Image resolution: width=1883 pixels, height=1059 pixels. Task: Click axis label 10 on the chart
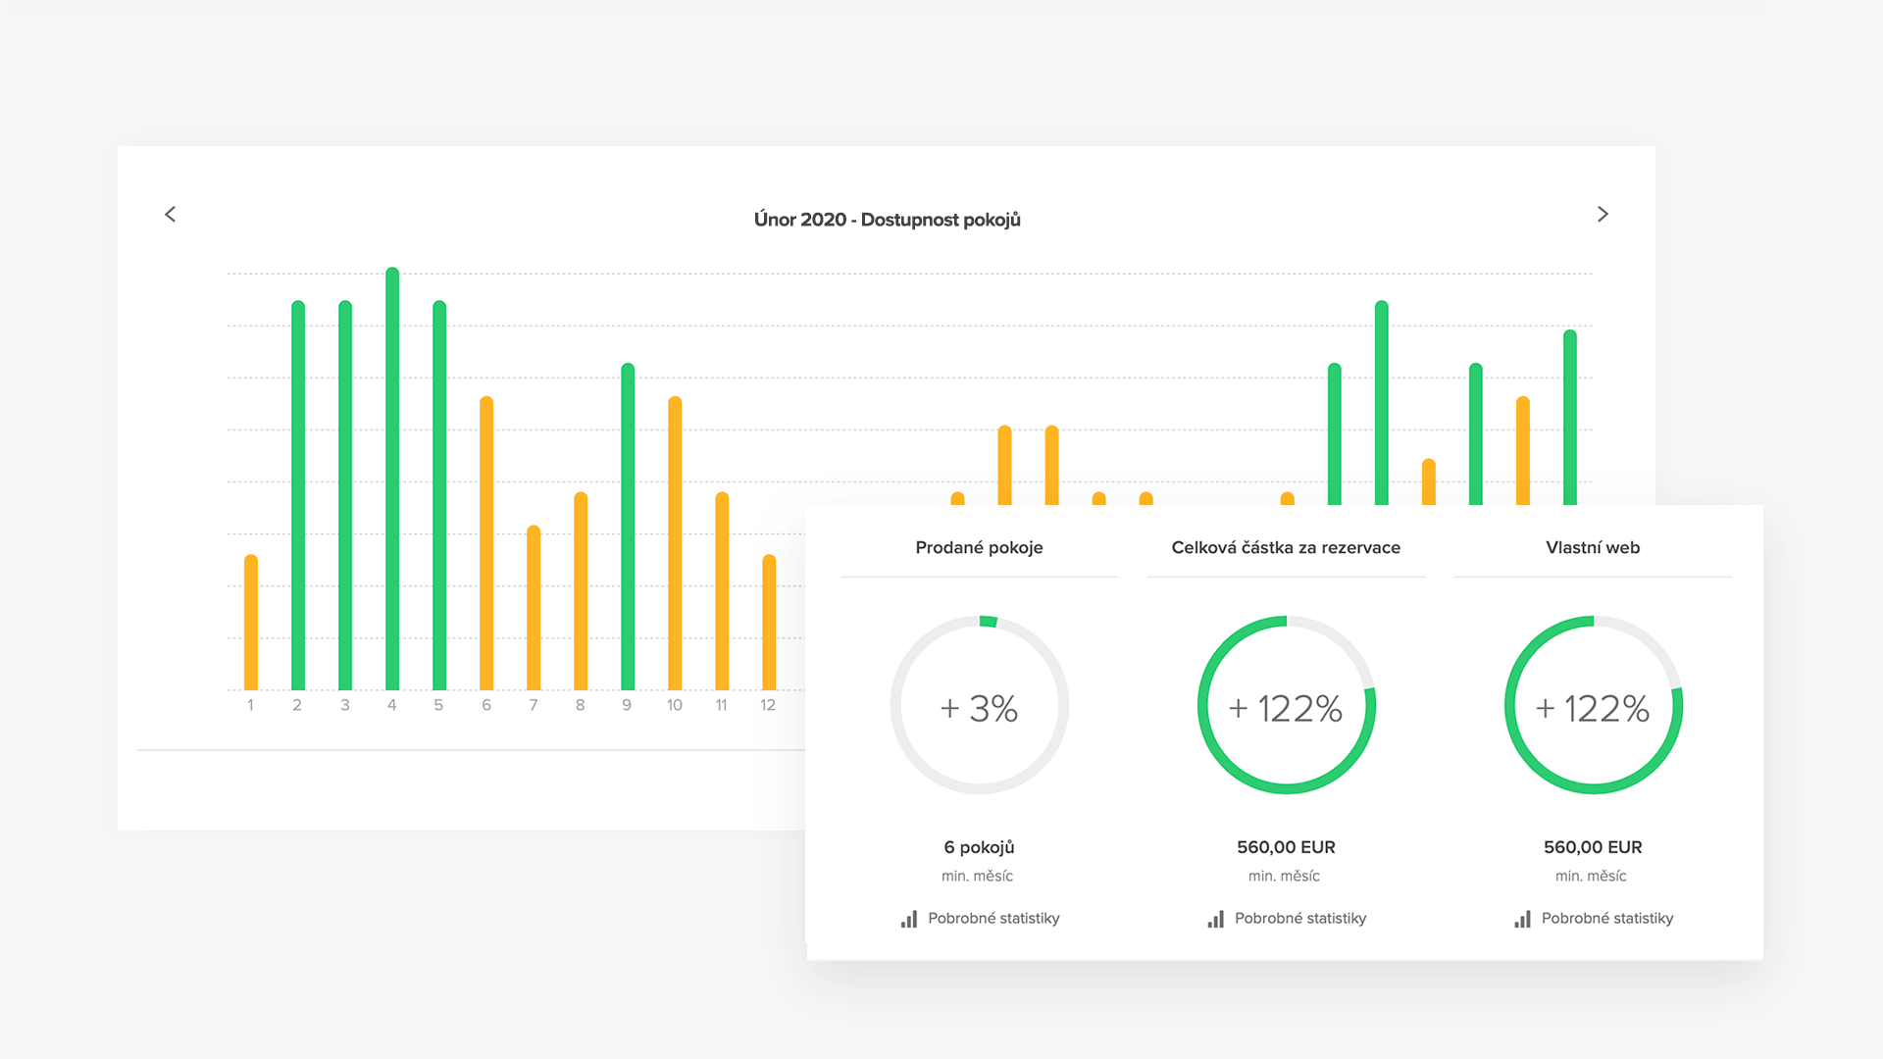[675, 705]
